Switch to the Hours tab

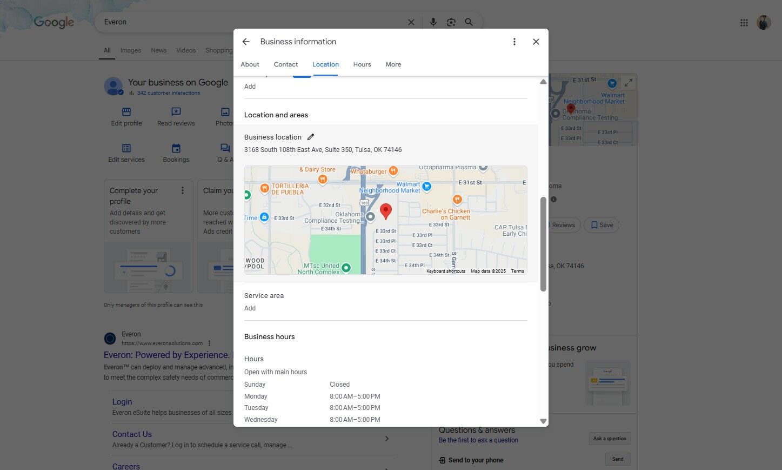point(362,64)
